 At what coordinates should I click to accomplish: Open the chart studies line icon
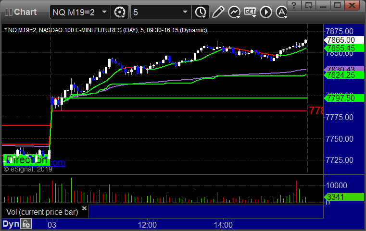234,12
